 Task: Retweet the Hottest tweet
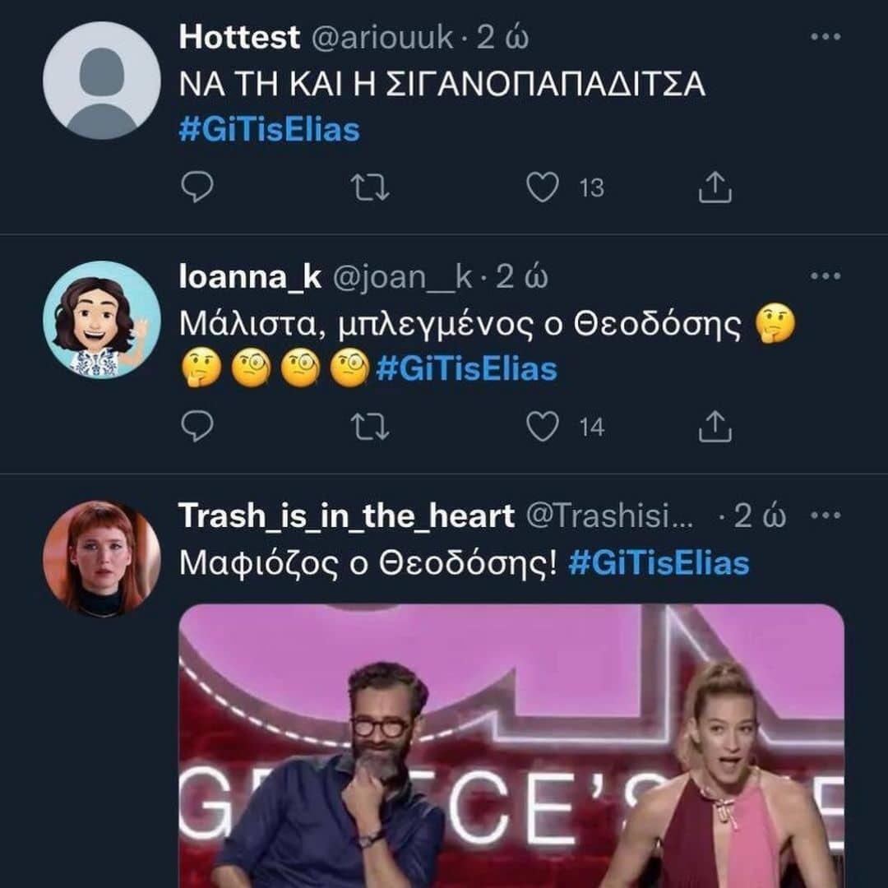tap(370, 188)
